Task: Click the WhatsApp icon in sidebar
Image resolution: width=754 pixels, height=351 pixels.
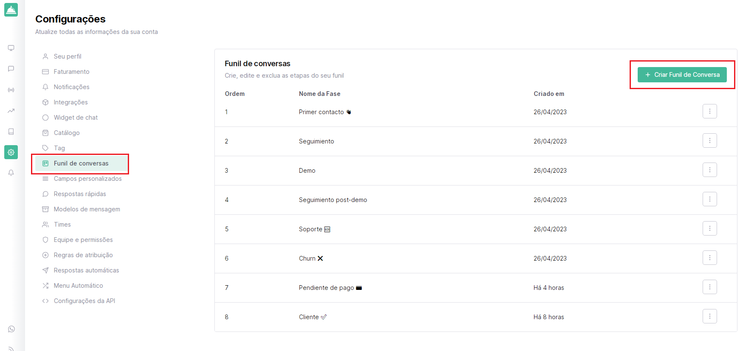Action: (x=11, y=329)
